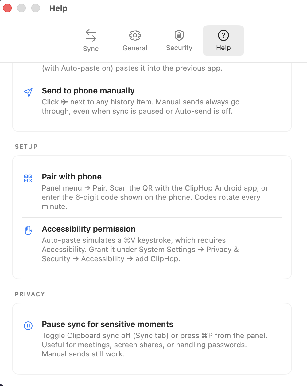Click the hand icon next to Accessibility permission

click(x=28, y=230)
